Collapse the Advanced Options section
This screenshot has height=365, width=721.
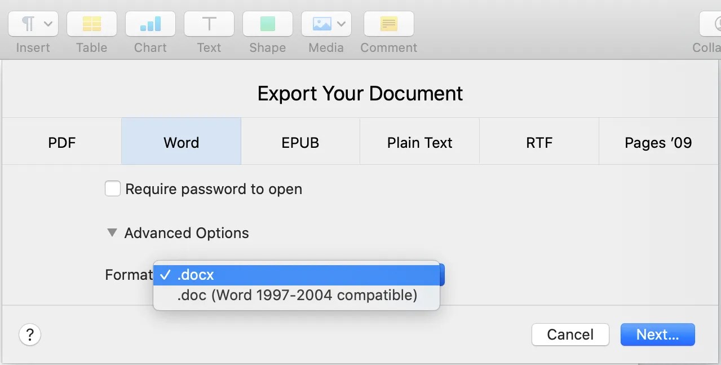click(x=112, y=232)
